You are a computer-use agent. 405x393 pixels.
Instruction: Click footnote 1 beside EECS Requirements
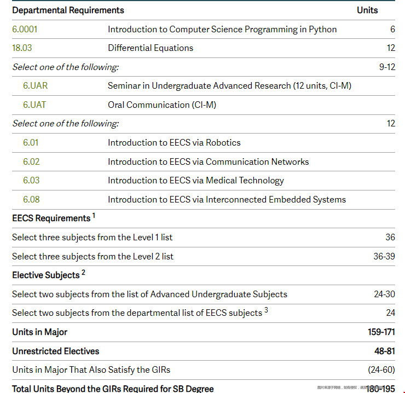pyautogui.click(x=94, y=215)
